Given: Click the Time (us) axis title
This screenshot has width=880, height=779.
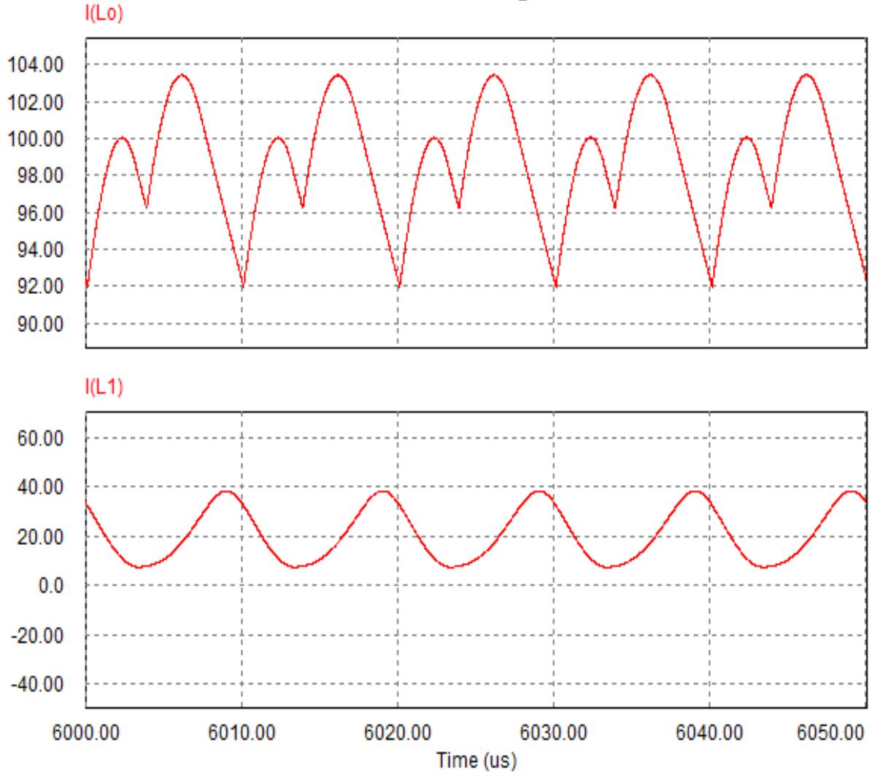Looking at the screenshot, I should 476,761.
